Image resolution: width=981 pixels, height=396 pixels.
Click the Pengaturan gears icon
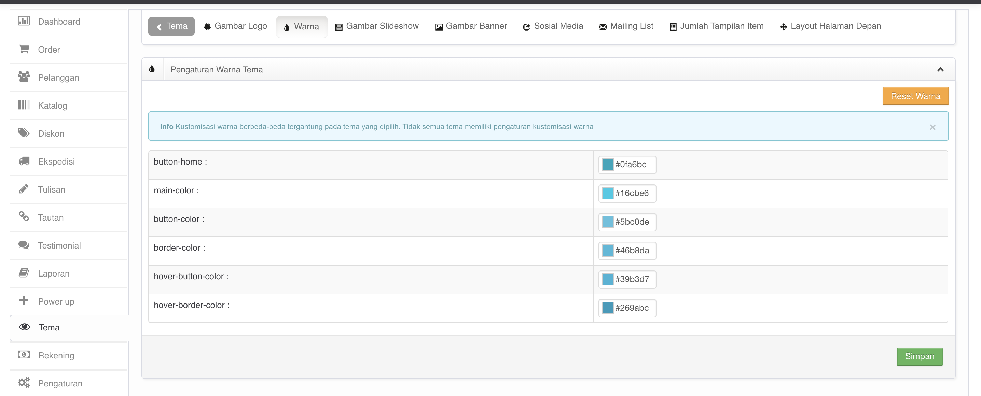24,383
